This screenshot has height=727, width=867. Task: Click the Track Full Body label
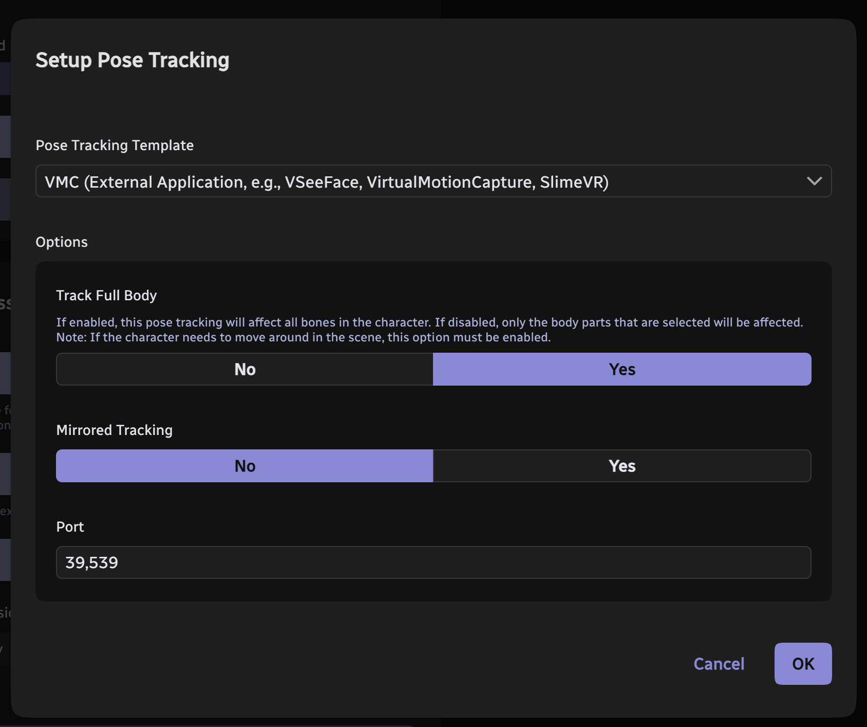point(106,296)
